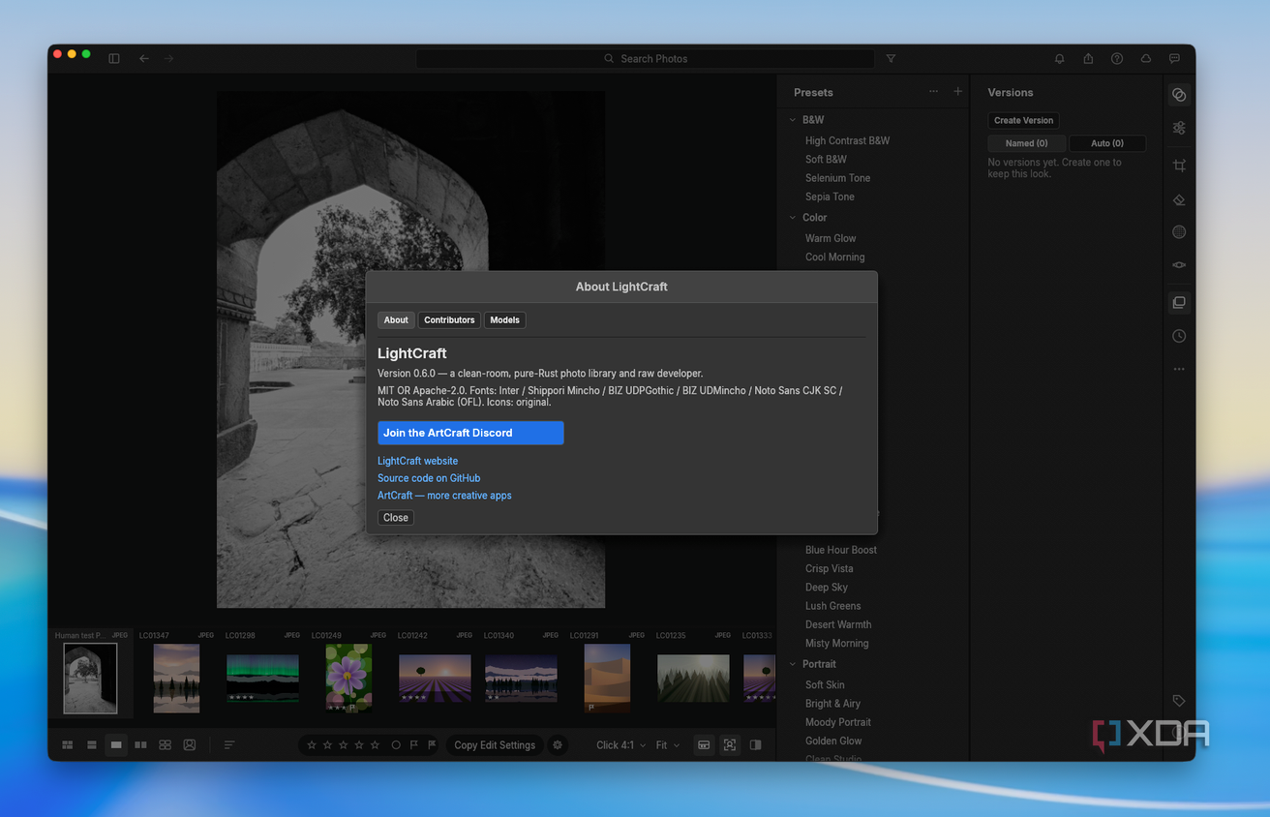This screenshot has width=1270, height=817.
Task: Select the Crop tool
Action: [x=1179, y=166]
